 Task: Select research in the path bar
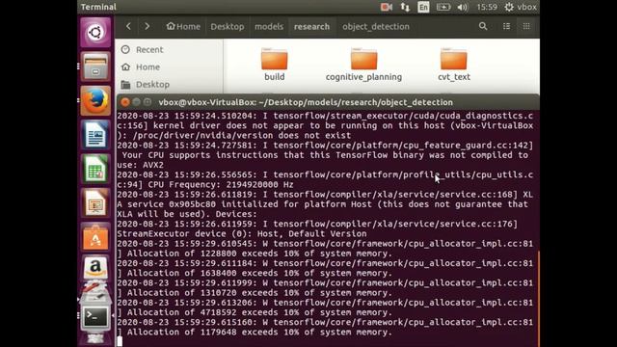311,26
